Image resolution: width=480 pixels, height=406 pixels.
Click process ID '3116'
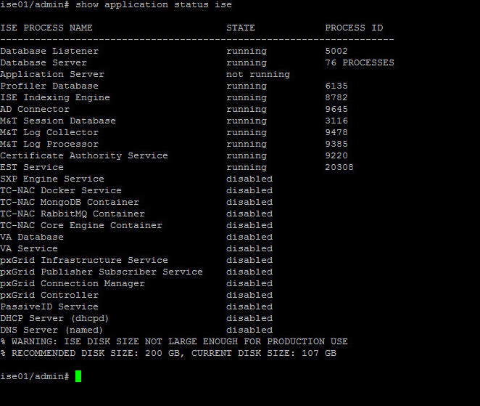[x=336, y=121]
